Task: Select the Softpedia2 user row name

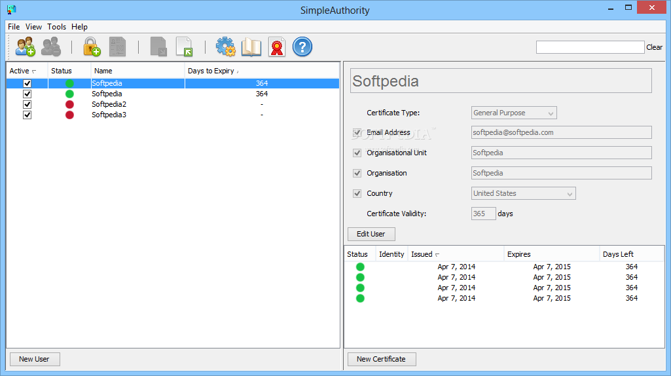Action: coord(109,105)
